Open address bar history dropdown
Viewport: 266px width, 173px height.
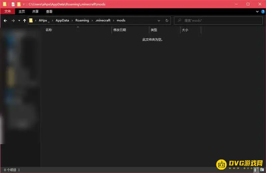159,21
